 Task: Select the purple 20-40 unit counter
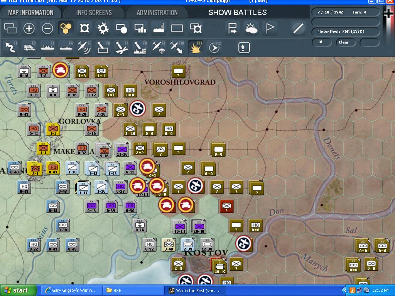tap(199, 227)
